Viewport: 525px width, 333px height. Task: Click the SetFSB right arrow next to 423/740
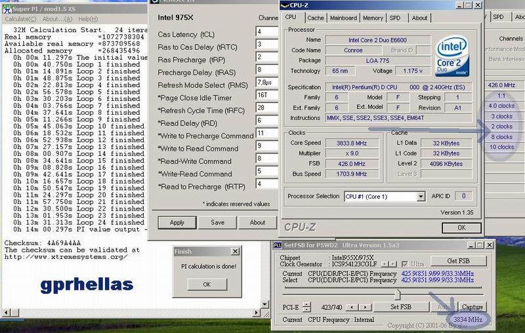pyautogui.click(x=366, y=307)
